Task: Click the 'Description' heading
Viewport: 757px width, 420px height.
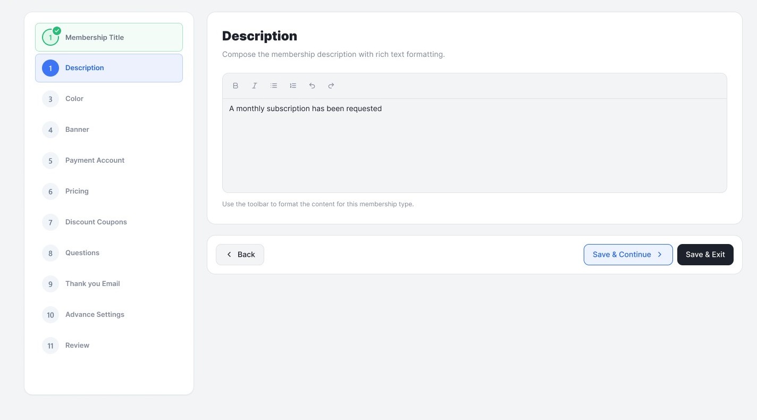Action: point(259,36)
